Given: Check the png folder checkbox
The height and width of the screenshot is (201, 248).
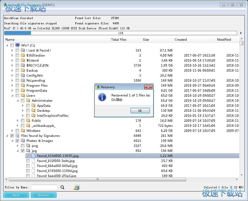Looking at the screenshot, I should coord(22,146).
